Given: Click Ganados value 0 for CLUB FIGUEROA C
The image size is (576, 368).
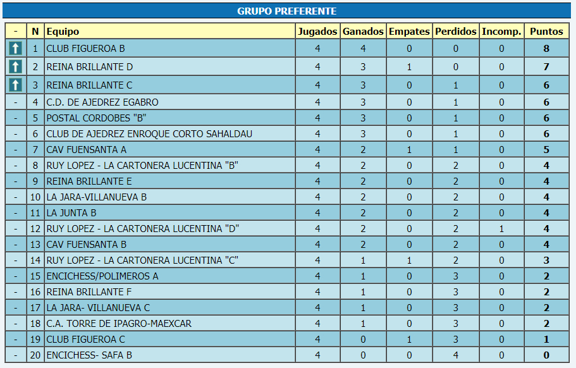Looking at the screenshot, I should (x=363, y=339).
